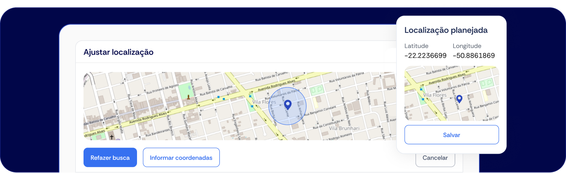Click Rua Bandeirantes street label
Image resolution: width=566 pixels, height=173 pixels.
(x=158, y=133)
